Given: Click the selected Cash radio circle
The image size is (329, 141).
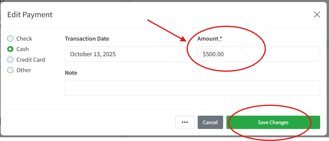Looking at the screenshot, I should pos(10,49).
